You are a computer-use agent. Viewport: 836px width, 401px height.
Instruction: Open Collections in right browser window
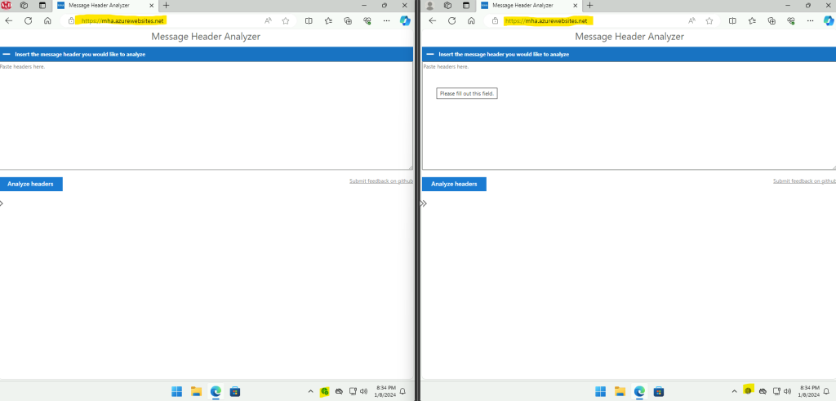772,20
